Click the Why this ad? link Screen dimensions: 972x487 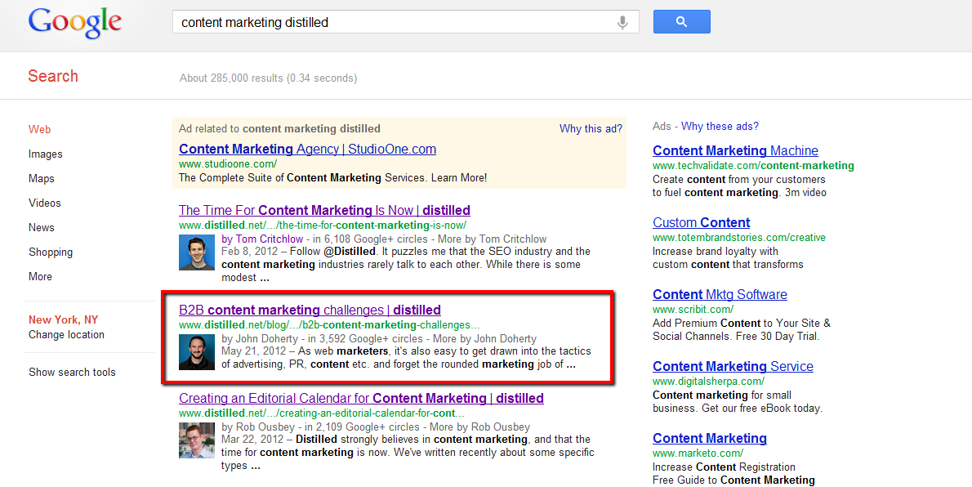pos(591,128)
